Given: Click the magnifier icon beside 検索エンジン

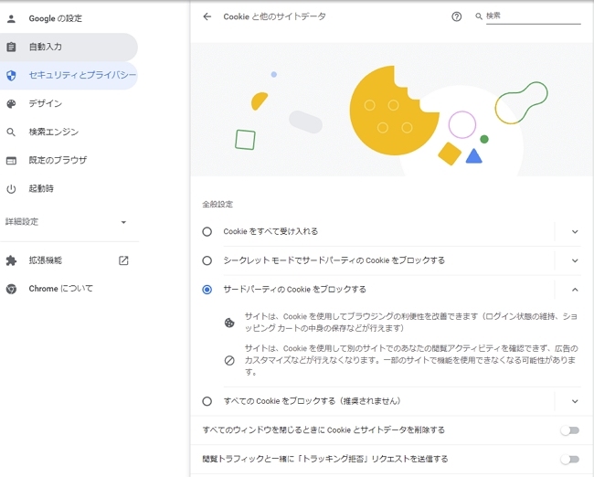Looking at the screenshot, I should [x=11, y=132].
